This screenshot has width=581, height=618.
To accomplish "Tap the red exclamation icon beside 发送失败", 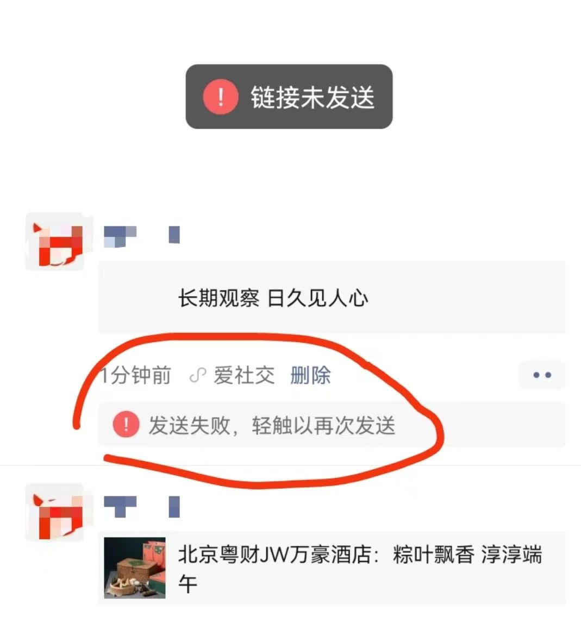I will pyautogui.click(x=126, y=425).
